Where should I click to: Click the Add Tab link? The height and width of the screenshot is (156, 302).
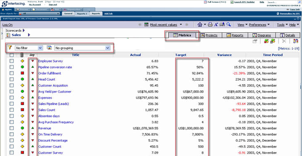coord(108,14)
